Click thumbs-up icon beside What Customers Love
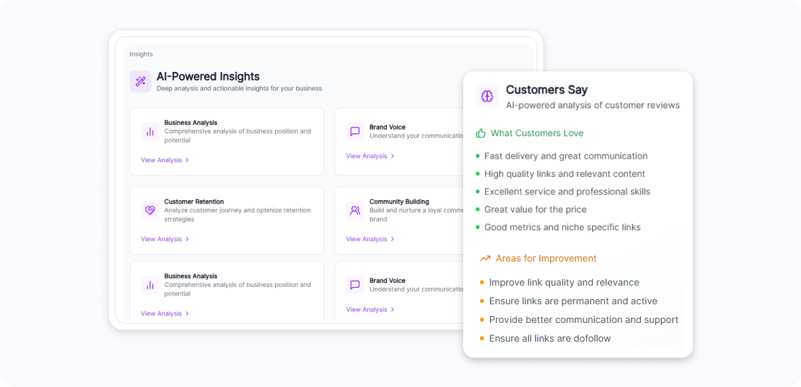The width and height of the screenshot is (801, 387). (x=481, y=133)
